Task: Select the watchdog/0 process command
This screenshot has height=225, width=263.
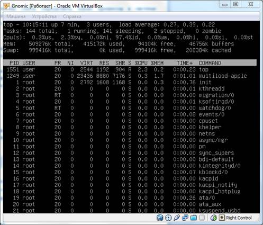Action: click(x=215, y=108)
